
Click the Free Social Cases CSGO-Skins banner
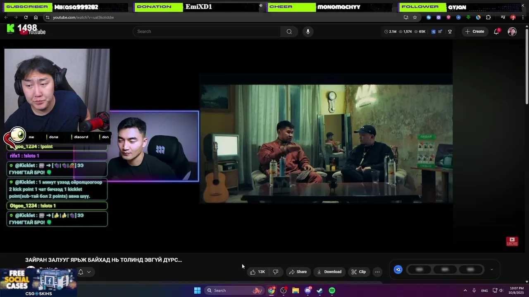pyautogui.click(x=38, y=283)
